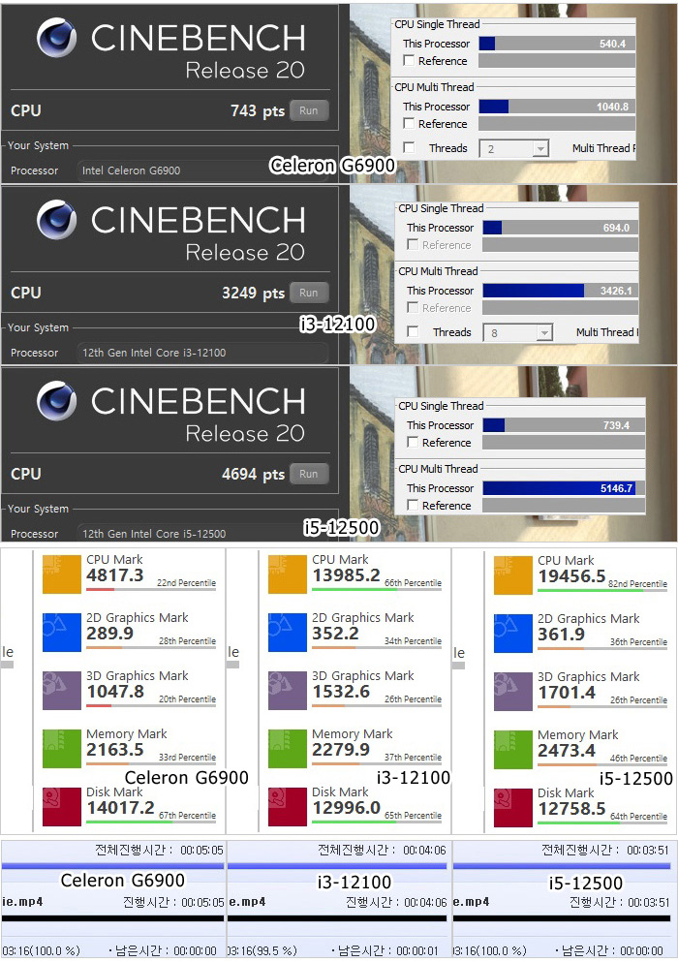Click the Cinebench logo above the i5-12500 score
The width and height of the screenshot is (678, 962).
coord(56,401)
